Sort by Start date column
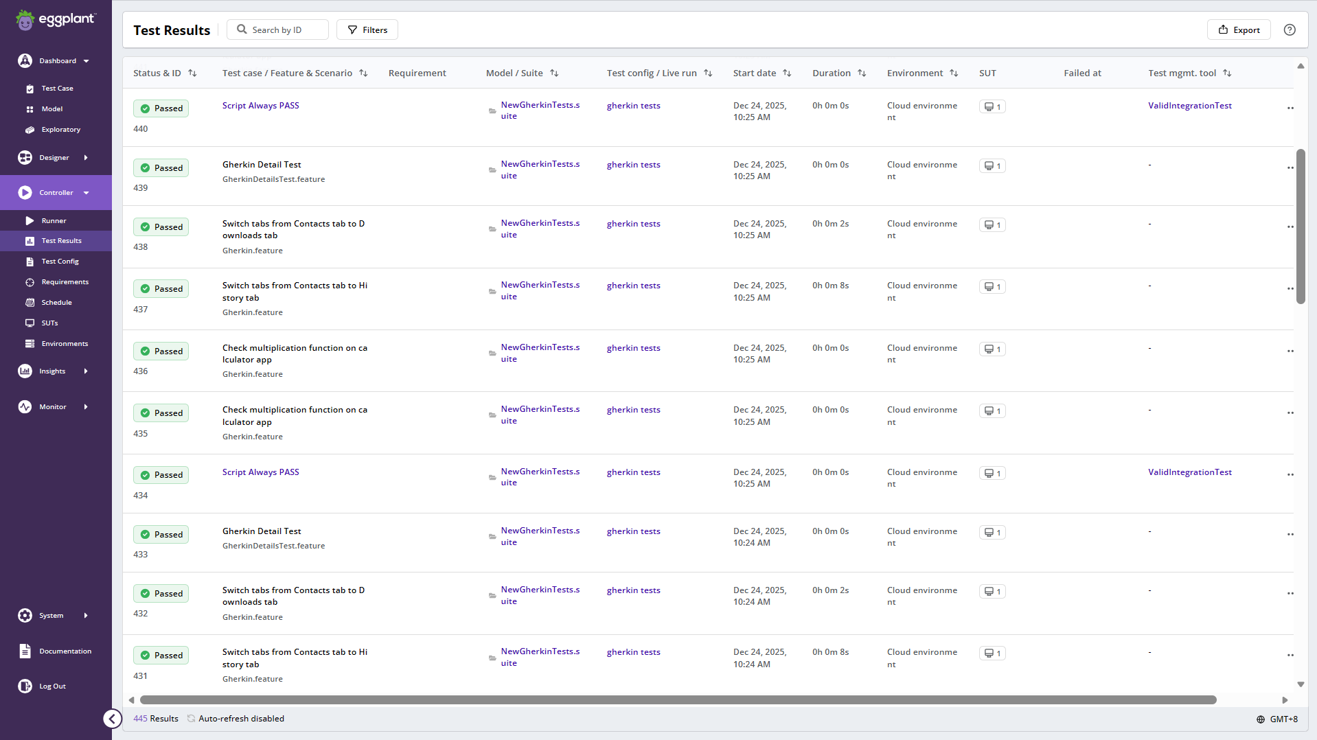Screen dimensions: 1317x740 787,73
